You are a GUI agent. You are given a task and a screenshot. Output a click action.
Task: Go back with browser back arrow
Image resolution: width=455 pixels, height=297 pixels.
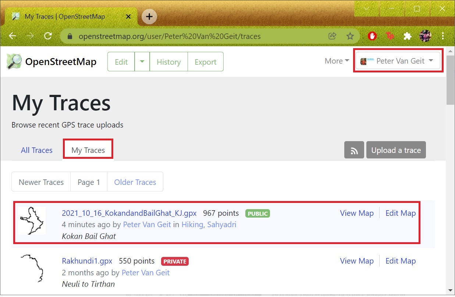(13, 36)
